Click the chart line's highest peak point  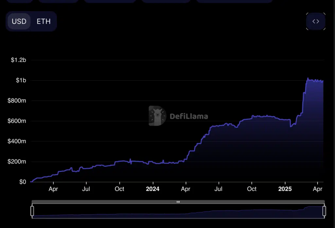pos(308,78)
